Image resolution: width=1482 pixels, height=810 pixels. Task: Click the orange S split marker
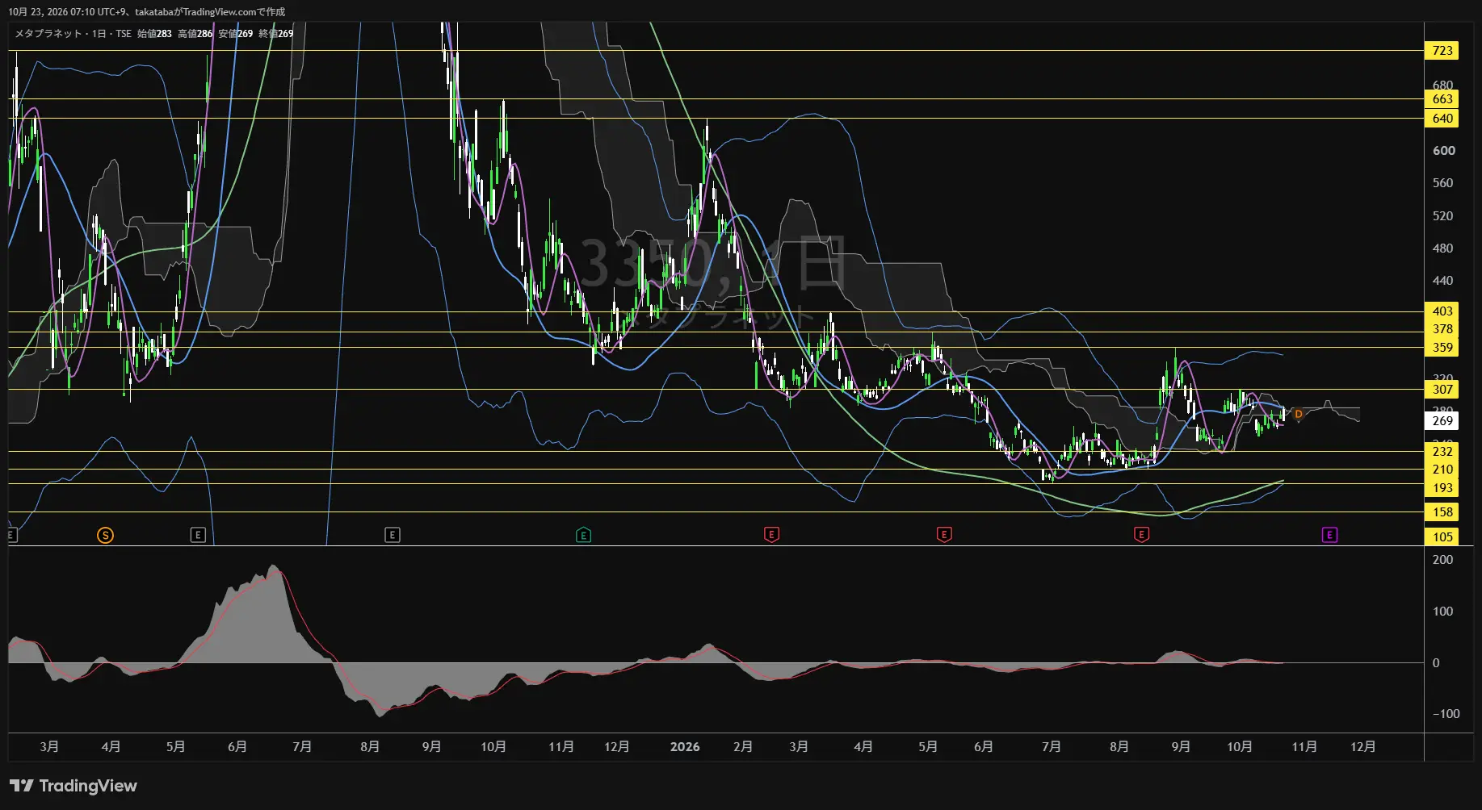point(105,535)
